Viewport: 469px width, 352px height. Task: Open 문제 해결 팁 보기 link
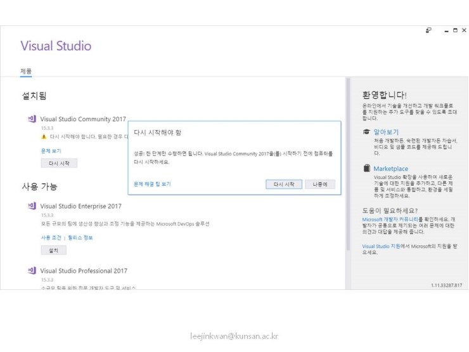tap(152, 184)
